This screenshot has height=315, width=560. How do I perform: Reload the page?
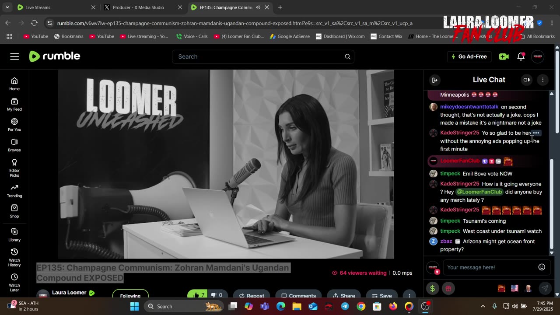point(34,23)
